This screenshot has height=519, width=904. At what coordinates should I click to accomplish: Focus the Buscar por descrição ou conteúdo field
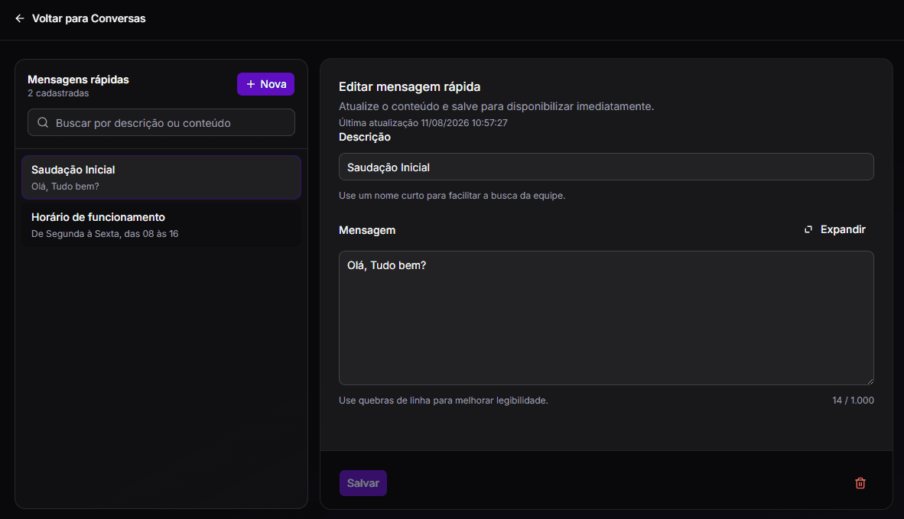click(161, 123)
